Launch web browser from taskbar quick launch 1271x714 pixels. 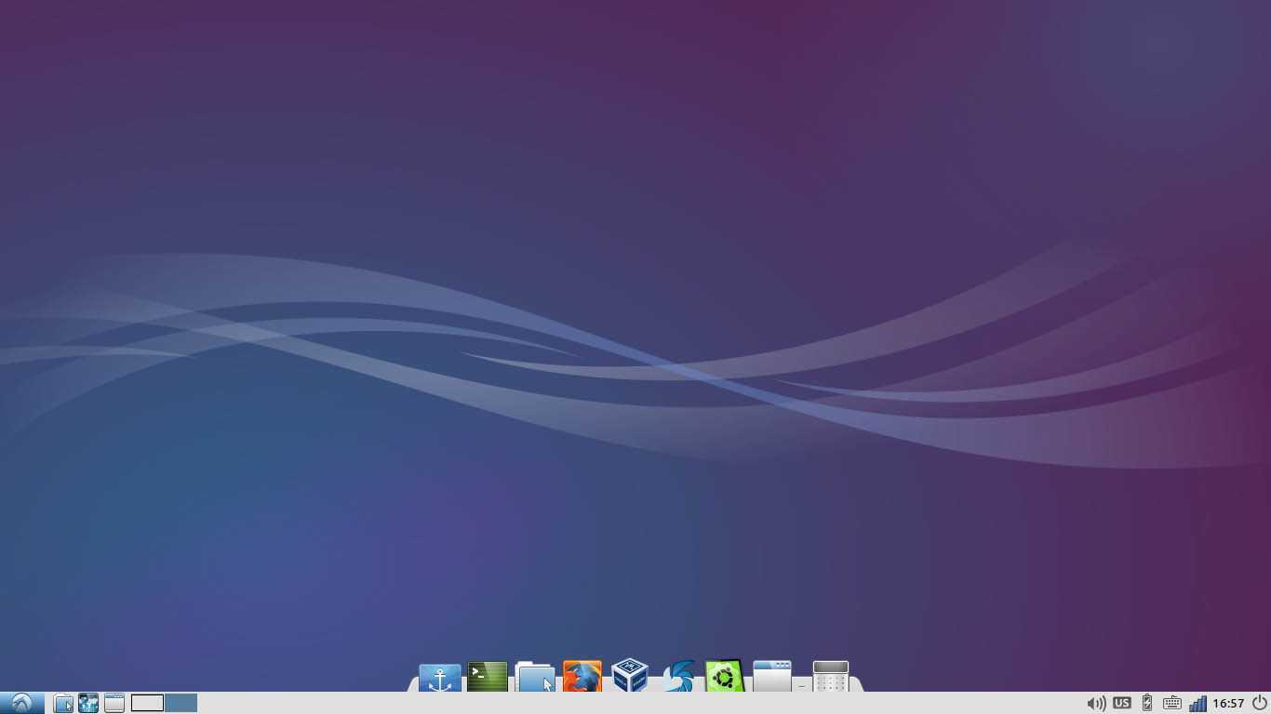[88, 703]
